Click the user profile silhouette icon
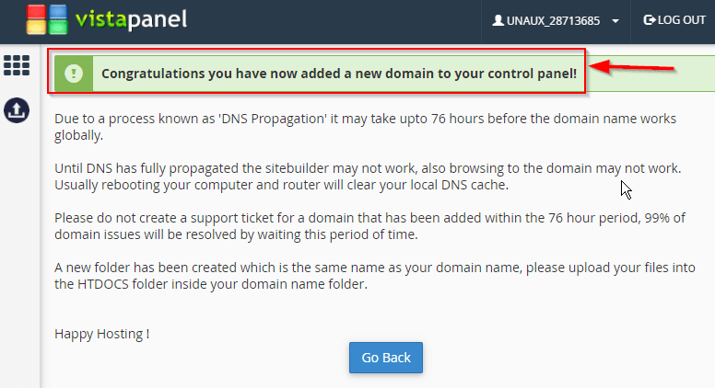This screenshot has width=715, height=388. pos(498,20)
